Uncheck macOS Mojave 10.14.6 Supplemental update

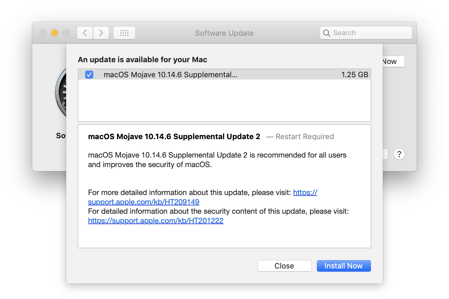[x=89, y=75]
